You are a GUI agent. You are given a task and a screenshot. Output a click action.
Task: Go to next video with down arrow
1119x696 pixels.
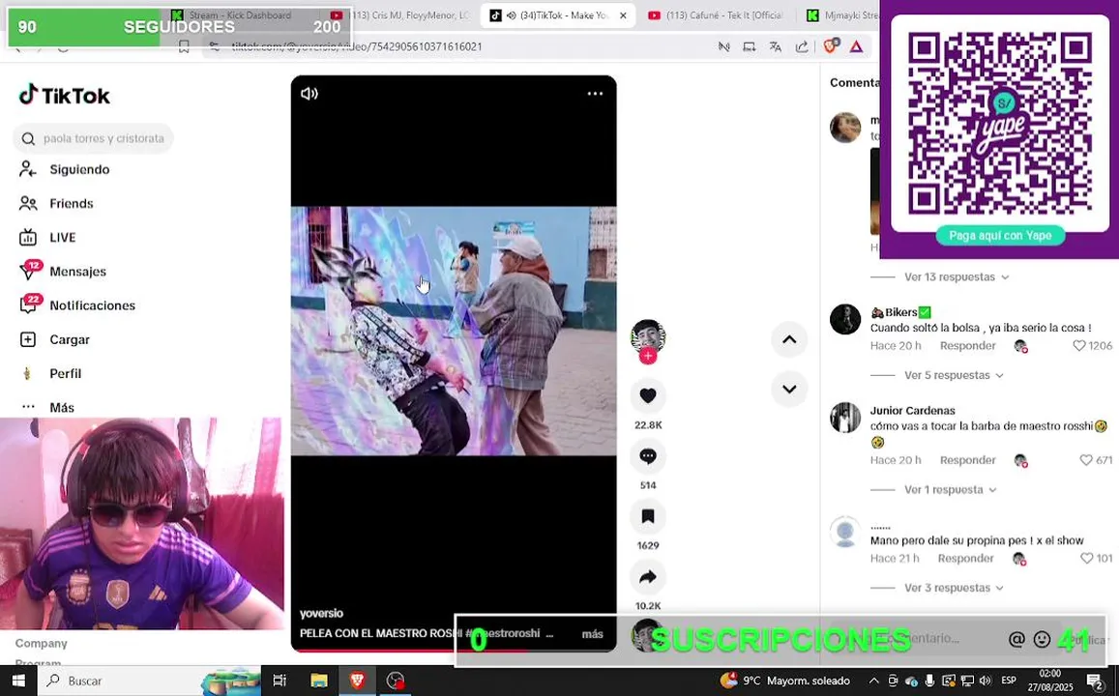(789, 389)
